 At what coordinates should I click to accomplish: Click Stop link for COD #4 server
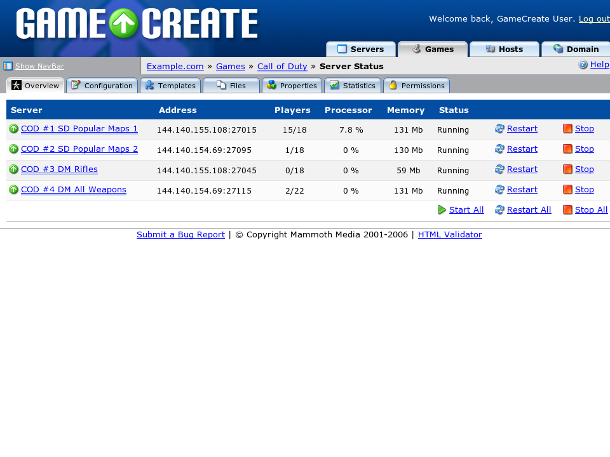[585, 190]
